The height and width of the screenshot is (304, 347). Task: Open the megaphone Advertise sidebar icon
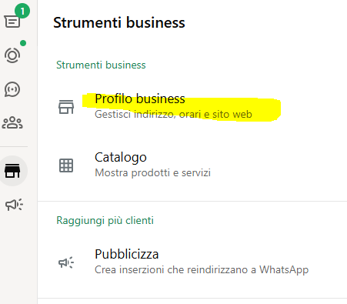click(14, 205)
